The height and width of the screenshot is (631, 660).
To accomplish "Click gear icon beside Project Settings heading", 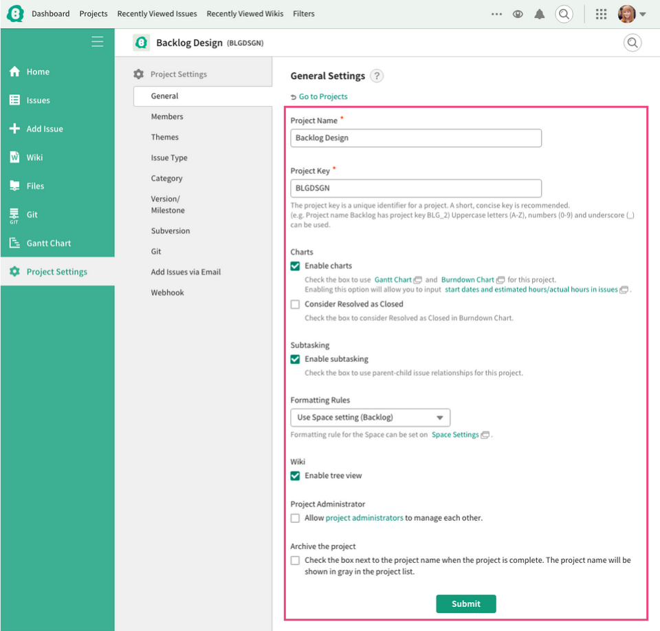I will point(138,74).
